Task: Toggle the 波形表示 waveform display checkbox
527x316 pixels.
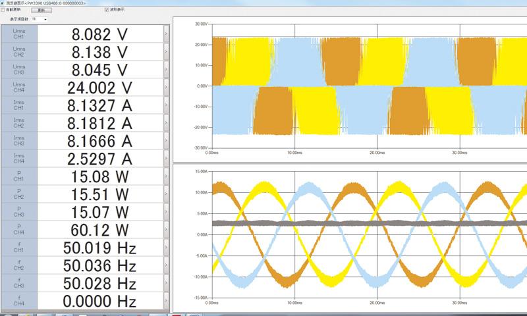Action: click(x=107, y=11)
